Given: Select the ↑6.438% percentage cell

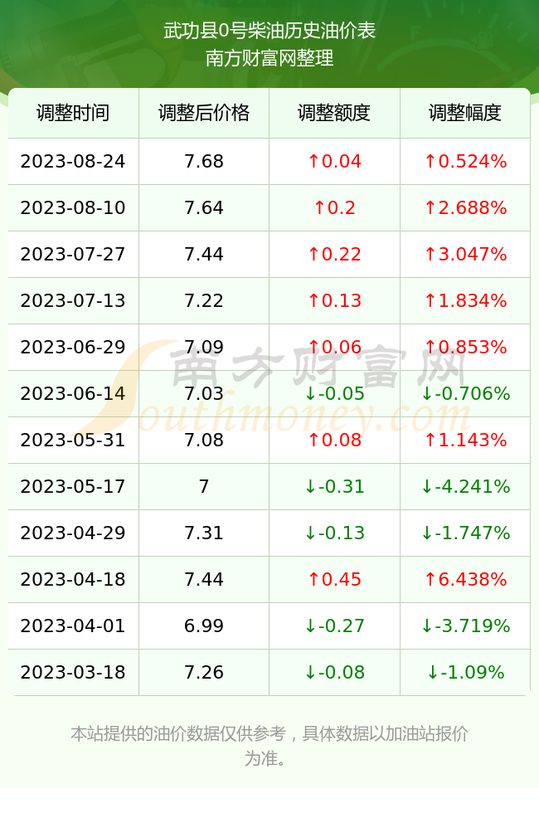Looking at the screenshot, I should [x=465, y=579].
